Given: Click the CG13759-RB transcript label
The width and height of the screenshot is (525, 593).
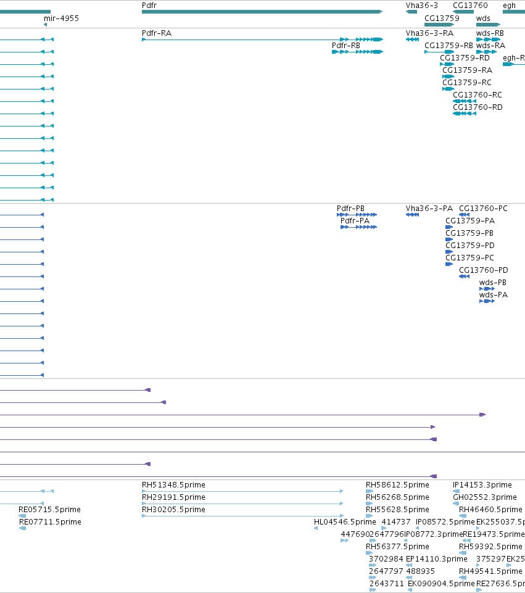Looking at the screenshot, I should (449, 46).
